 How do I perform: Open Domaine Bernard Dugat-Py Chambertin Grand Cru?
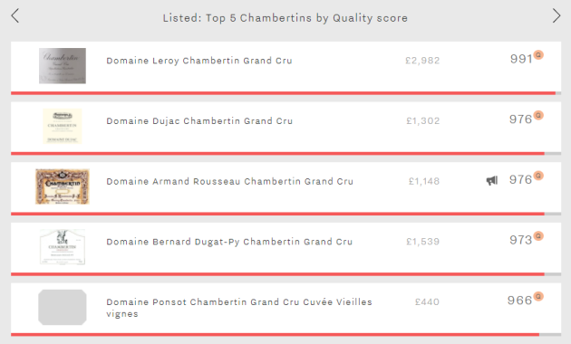[x=229, y=242]
